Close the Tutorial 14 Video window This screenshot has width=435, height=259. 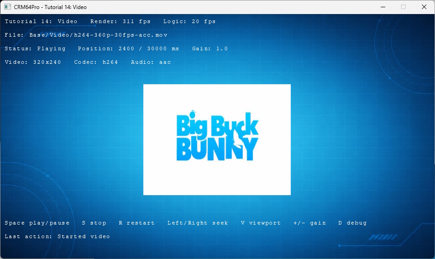click(x=424, y=7)
